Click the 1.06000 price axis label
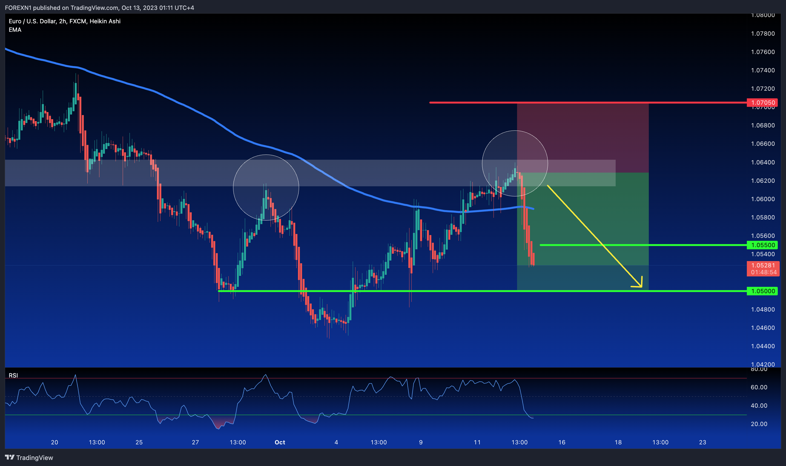786x466 pixels. pyautogui.click(x=763, y=199)
